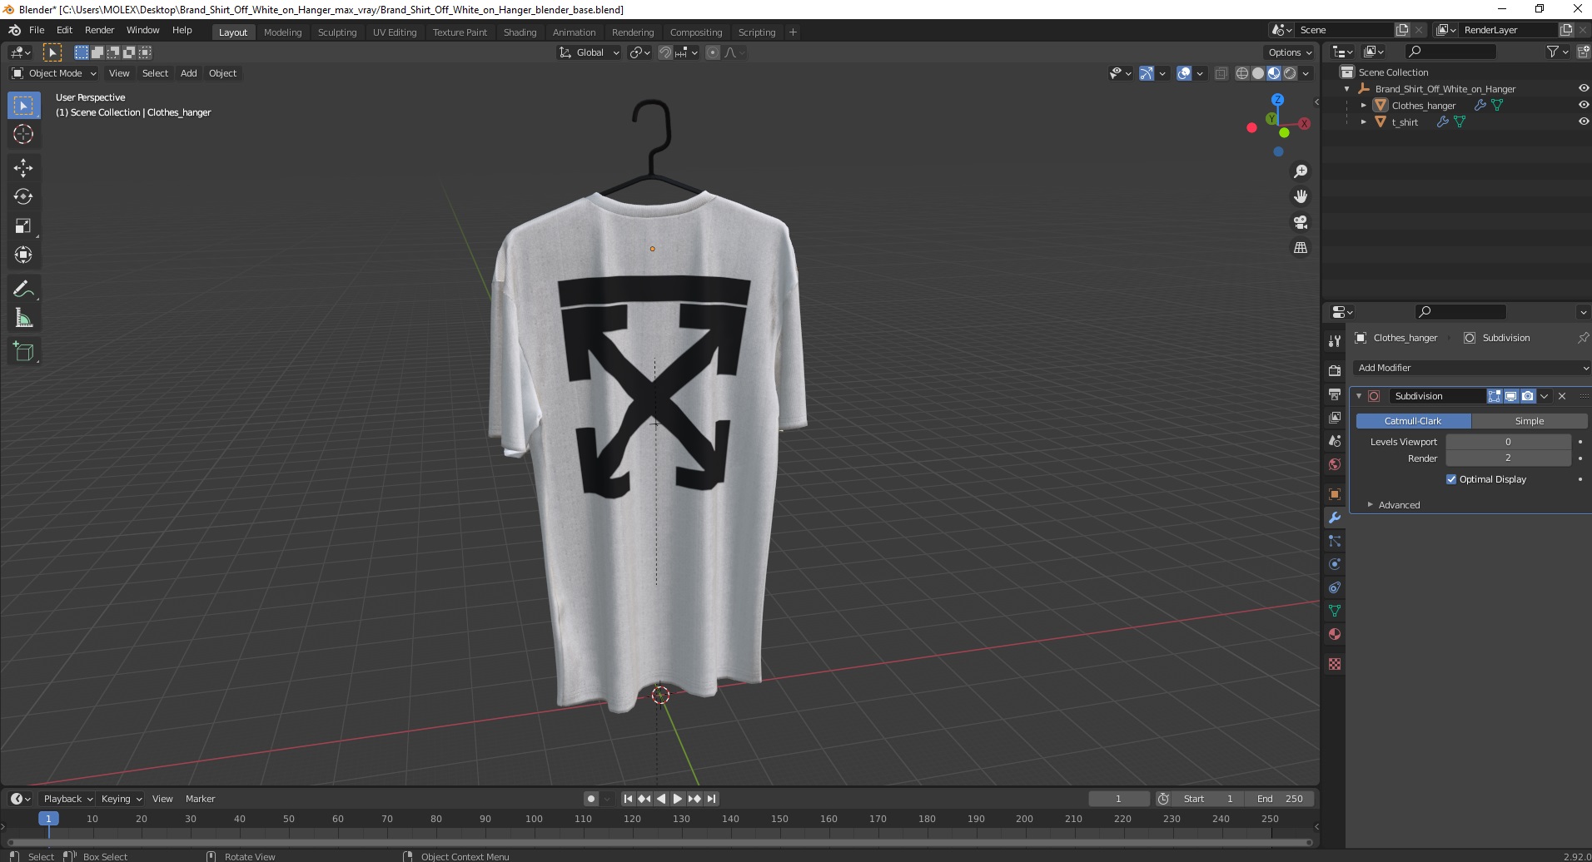The height and width of the screenshot is (862, 1592).
Task: Select Simple subdivision type
Action: pyautogui.click(x=1530, y=421)
